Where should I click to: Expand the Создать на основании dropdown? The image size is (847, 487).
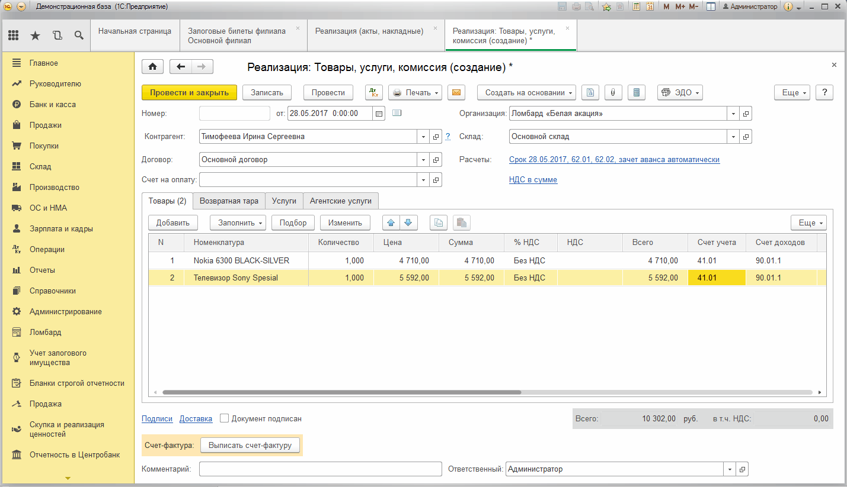[x=527, y=92]
